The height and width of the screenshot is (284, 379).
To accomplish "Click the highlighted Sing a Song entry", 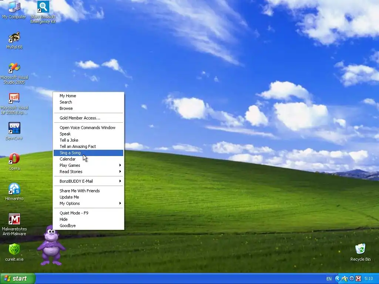I will click(x=88, y=153).
